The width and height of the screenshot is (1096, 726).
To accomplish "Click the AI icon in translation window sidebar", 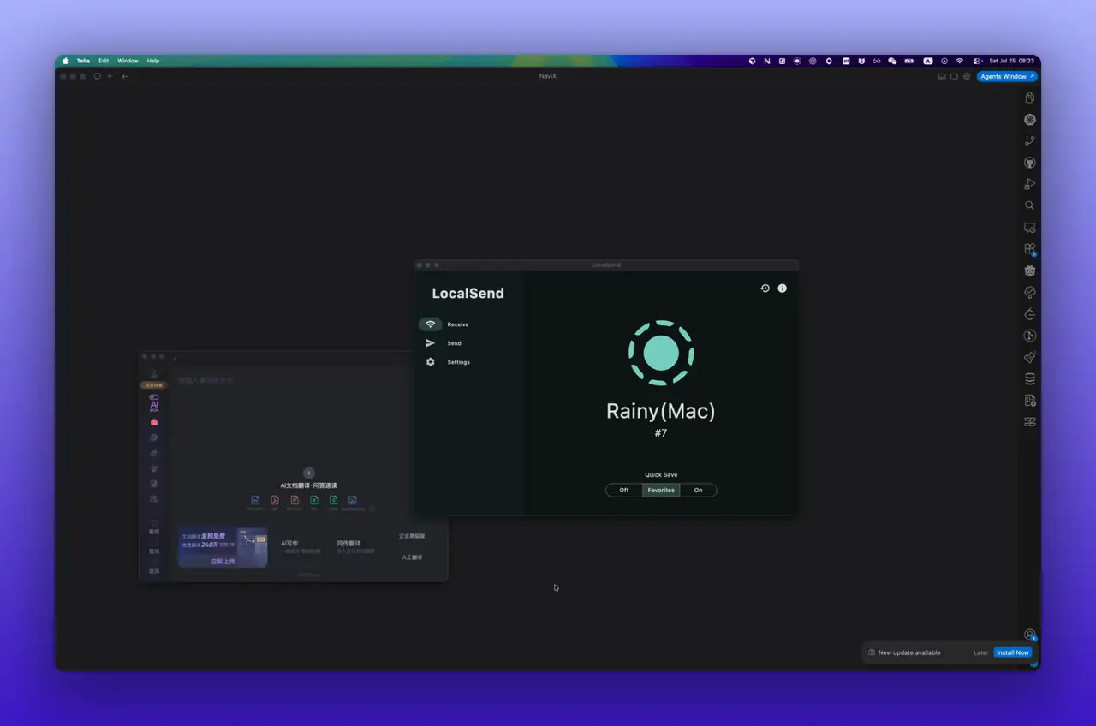I will click(154, 404).
